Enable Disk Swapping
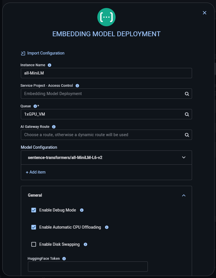This screenshot has width=216, height=278. point(33,244)
